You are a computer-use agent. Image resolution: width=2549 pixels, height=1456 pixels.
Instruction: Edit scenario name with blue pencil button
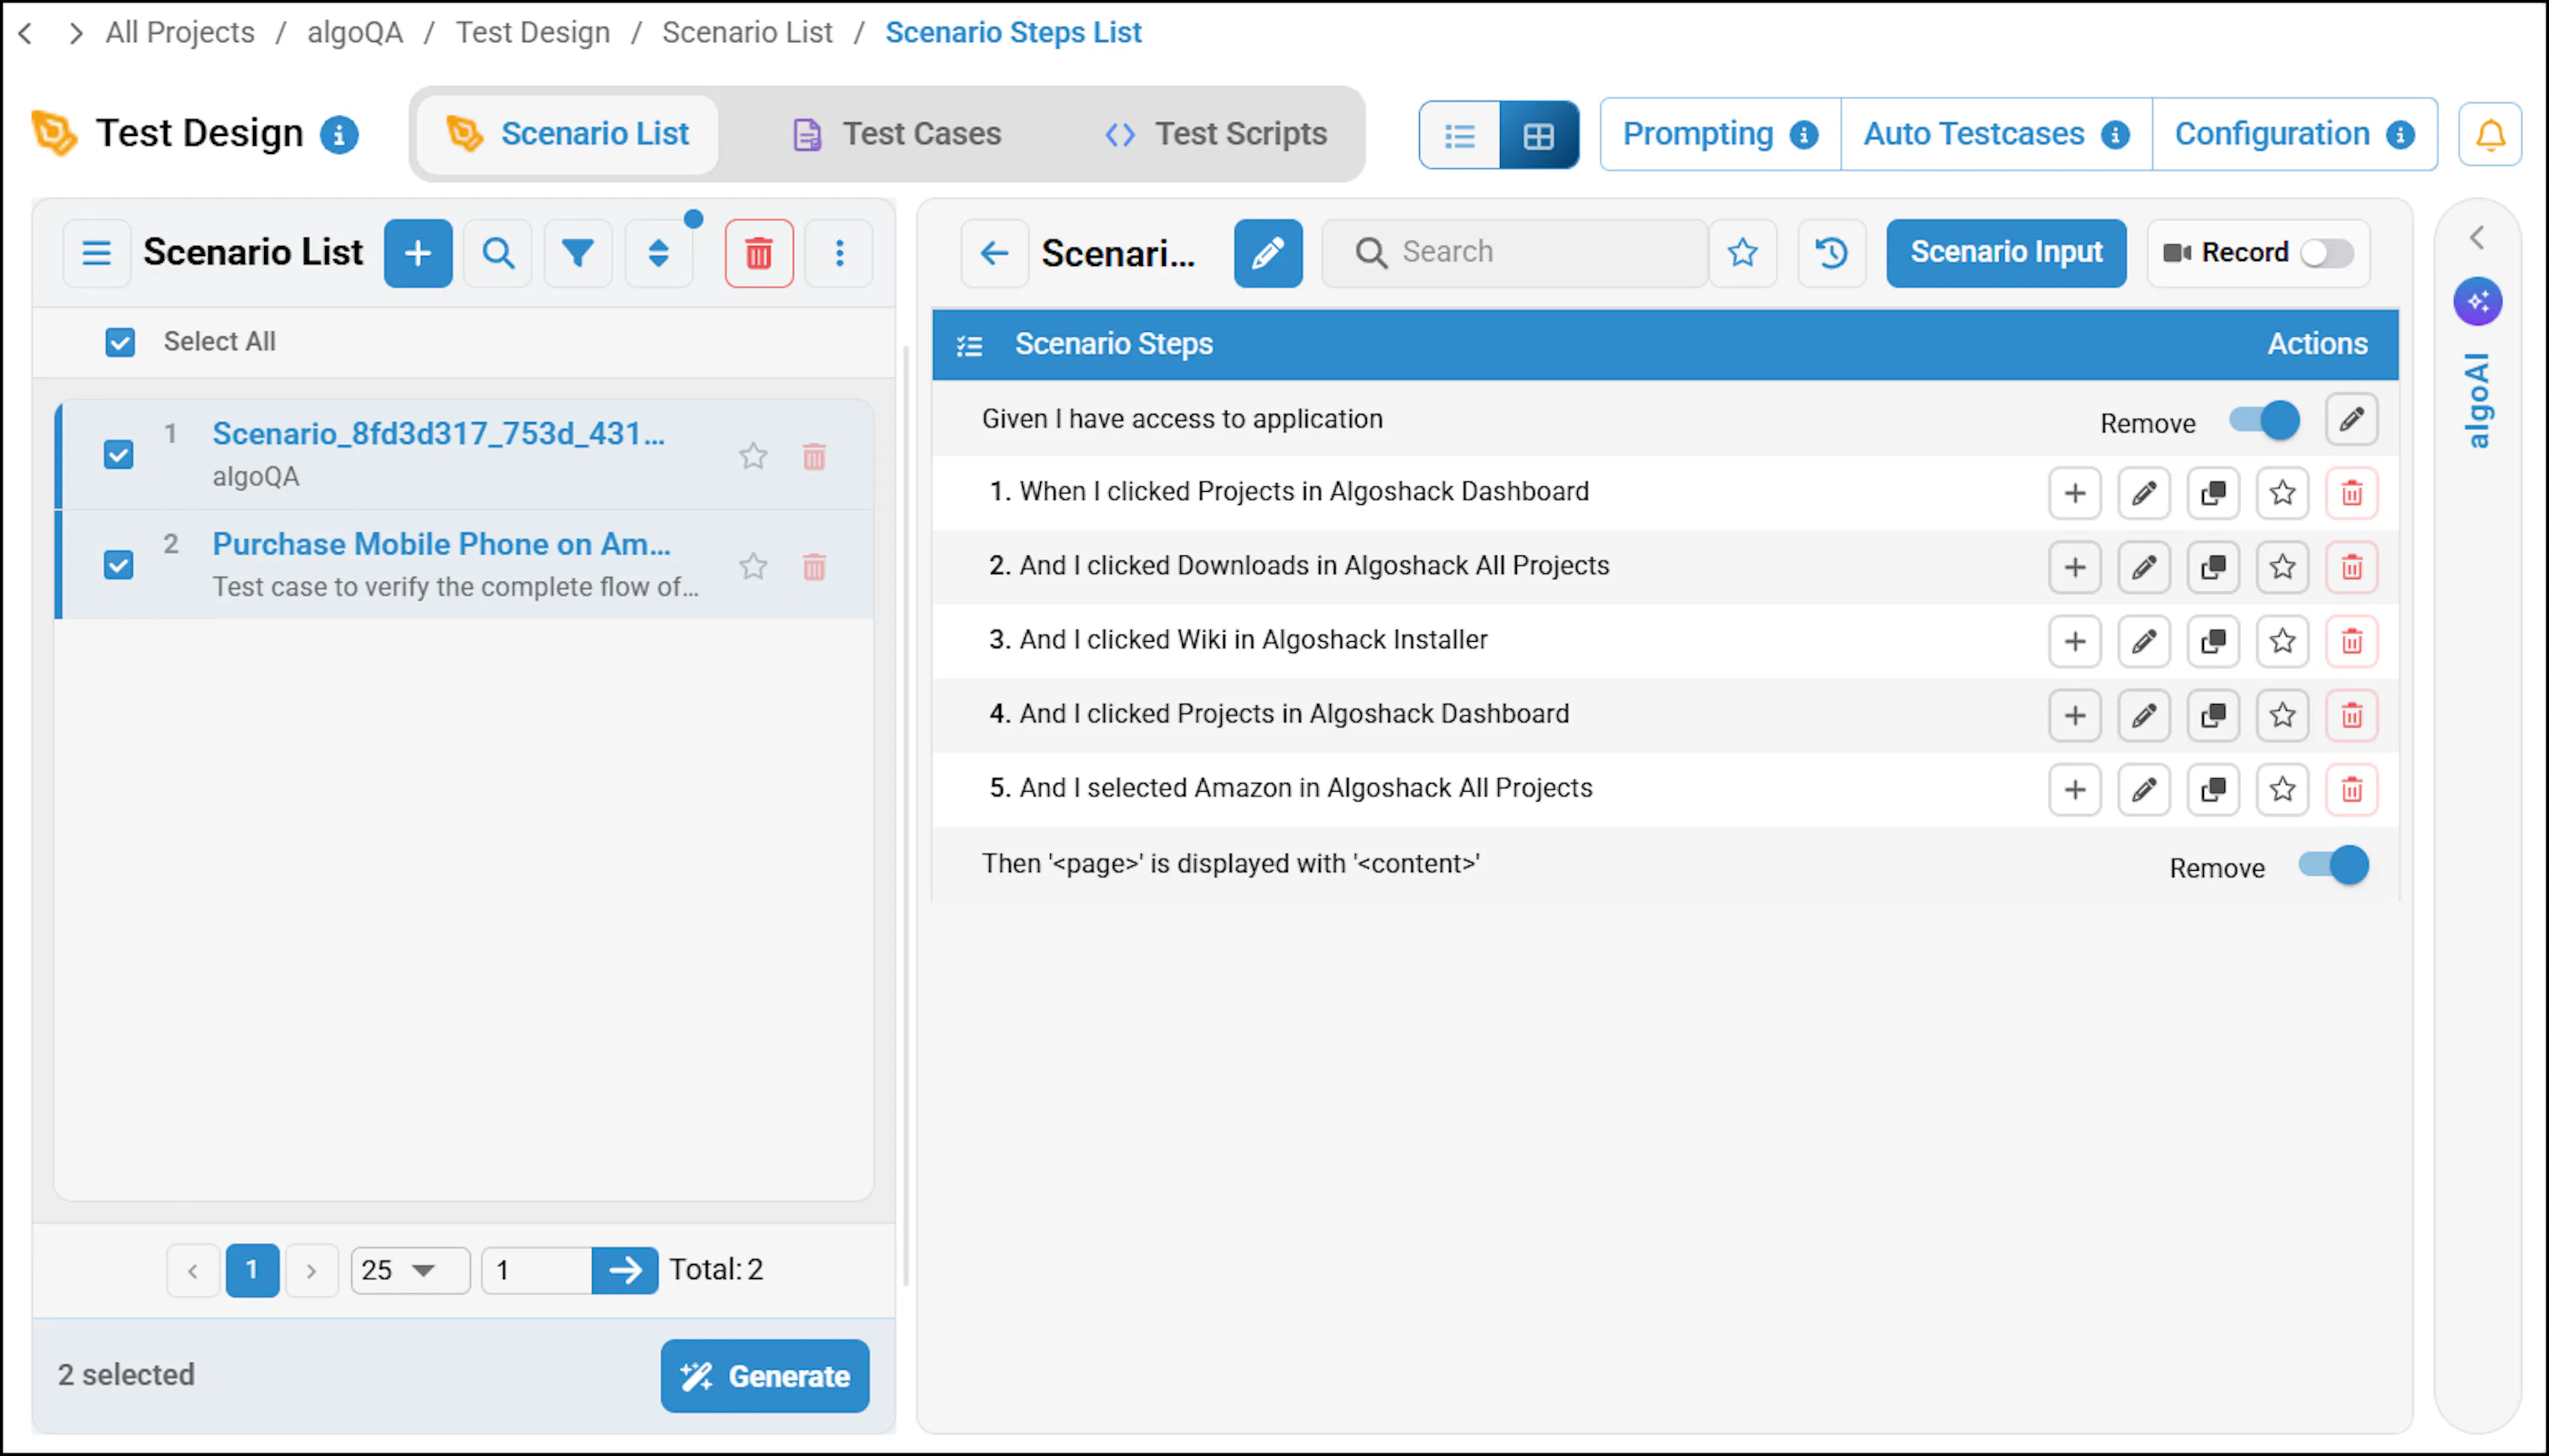click(x=1268, y=253)
